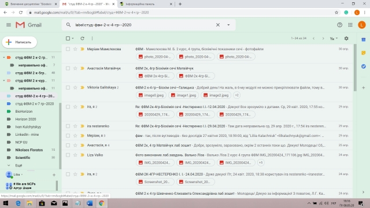Open the input language dropdown
The height and width of the screenshot is (208, 370).
point(334,38)
